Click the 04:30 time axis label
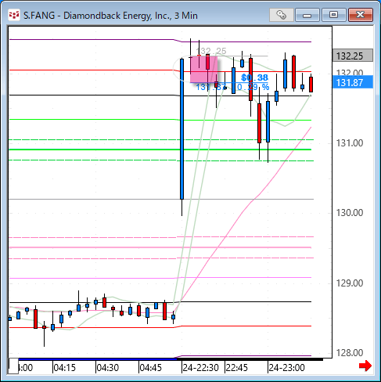The width and height of the screenshot is (381, 382). pyautogui.click(x=107, y=368)
